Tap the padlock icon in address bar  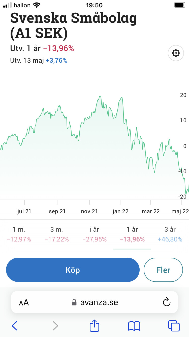[74, 302]
